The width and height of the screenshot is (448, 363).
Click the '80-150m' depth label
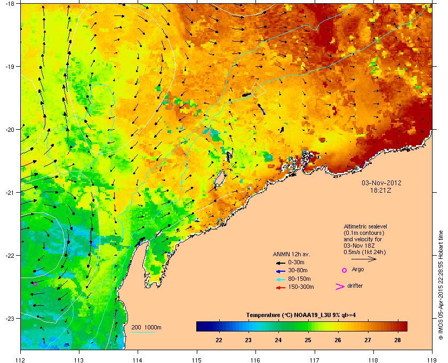[x=299, y=279]
